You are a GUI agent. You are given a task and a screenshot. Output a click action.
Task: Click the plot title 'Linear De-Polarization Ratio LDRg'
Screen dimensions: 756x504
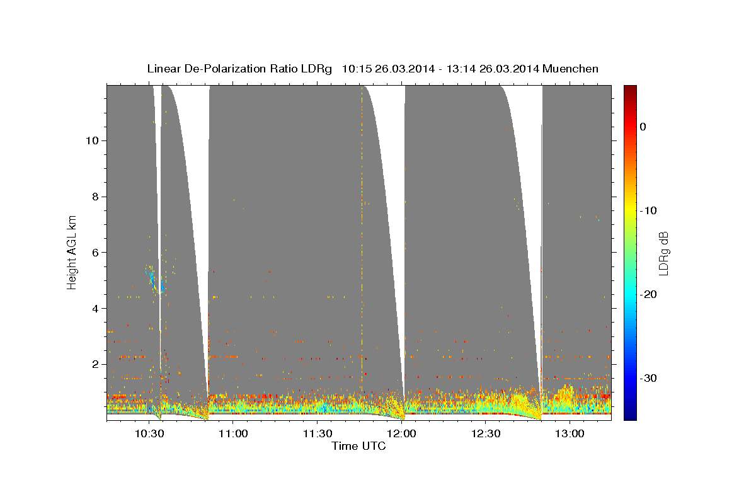(x=239, y=69)
